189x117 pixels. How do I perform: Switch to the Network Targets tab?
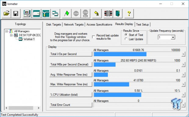74,24
